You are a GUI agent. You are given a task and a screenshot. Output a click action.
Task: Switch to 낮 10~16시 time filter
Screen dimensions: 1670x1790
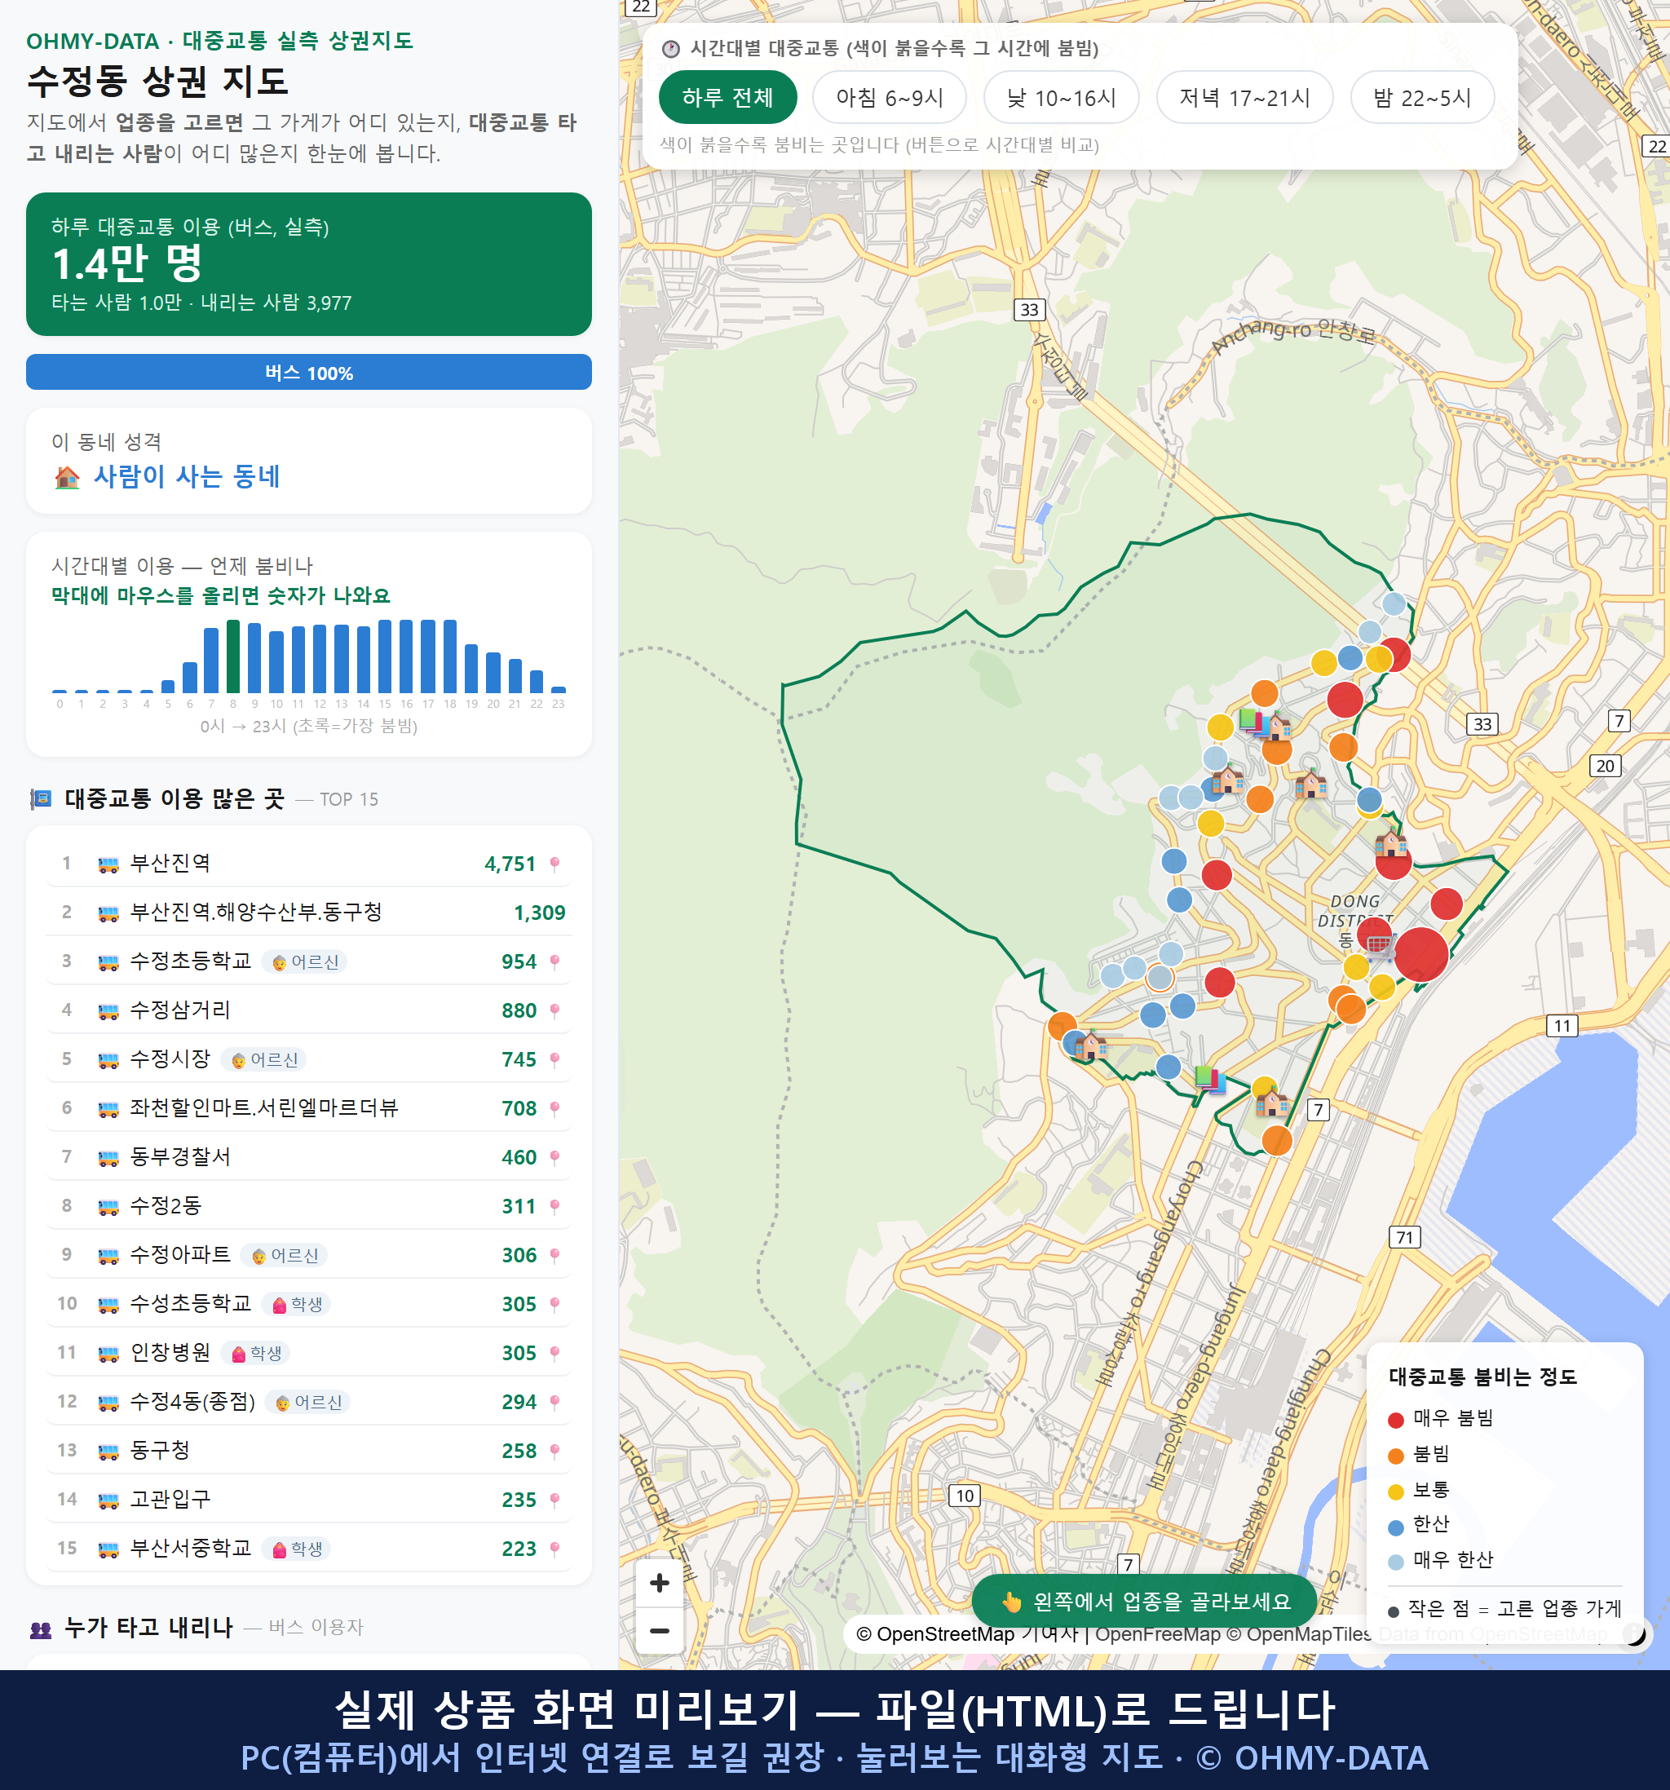coord(1062,97)
